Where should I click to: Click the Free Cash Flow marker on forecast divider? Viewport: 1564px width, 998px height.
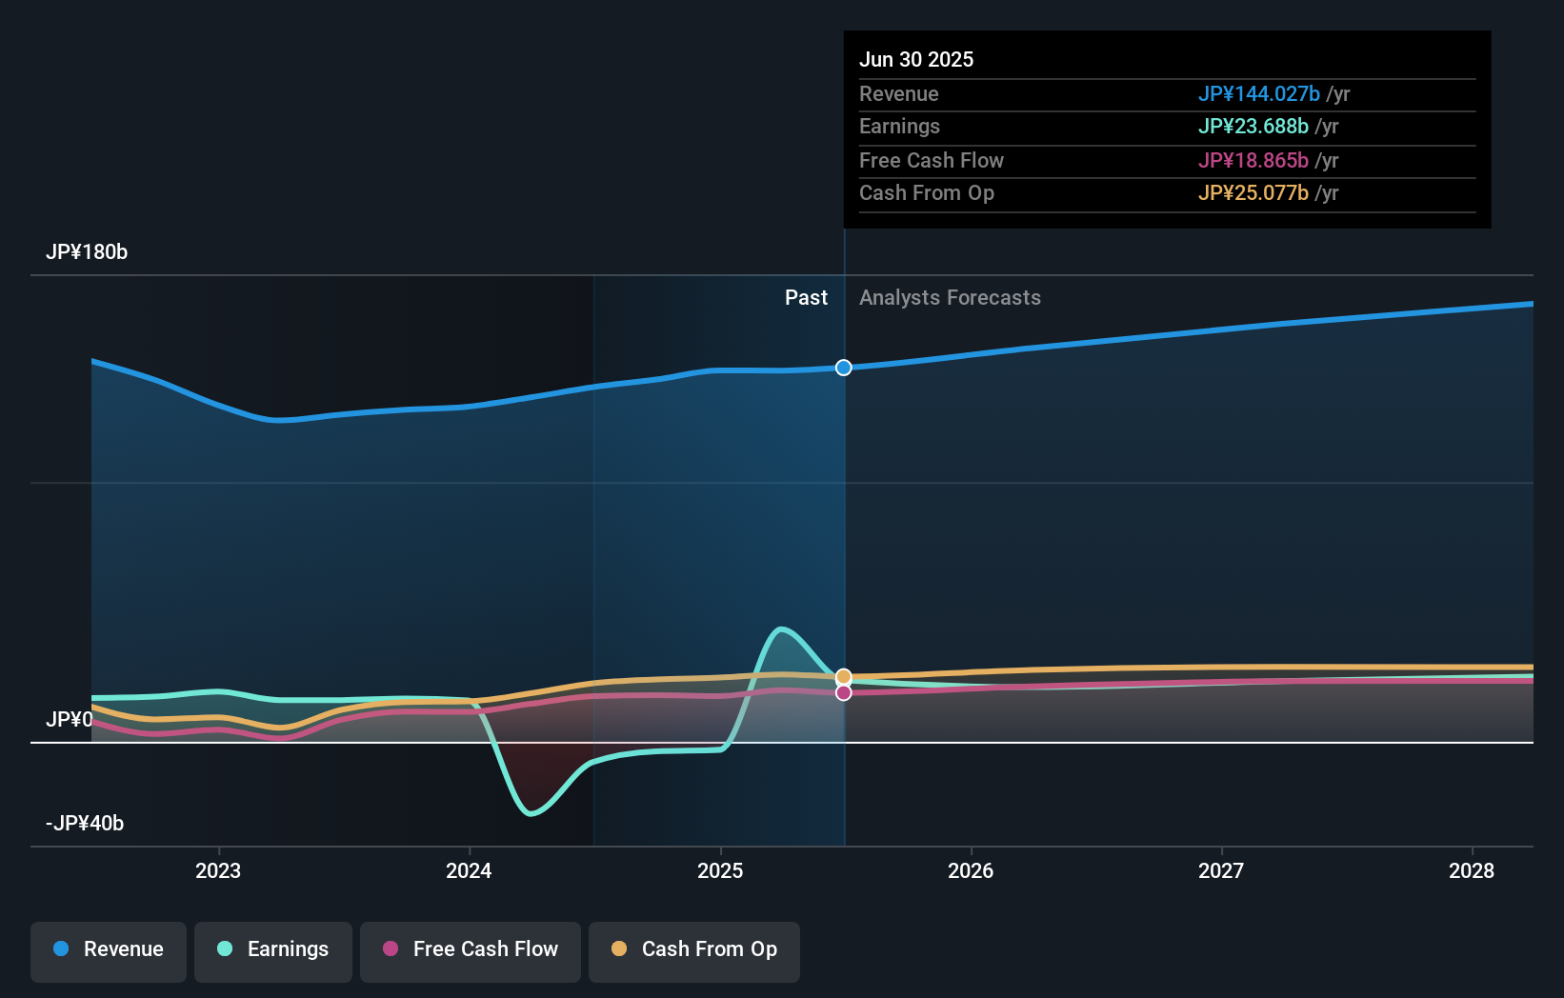[843, 692]
